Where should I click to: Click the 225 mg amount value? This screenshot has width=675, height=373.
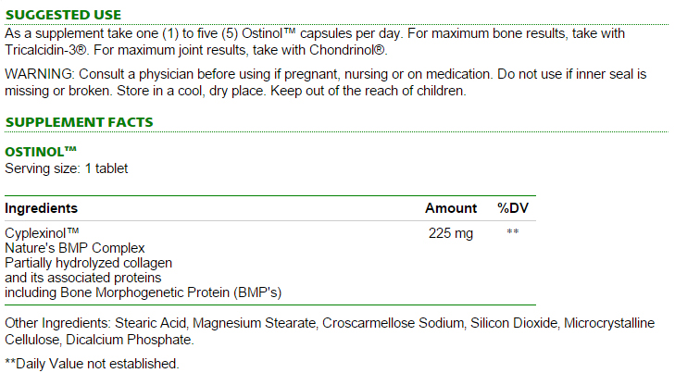(451, 233)
